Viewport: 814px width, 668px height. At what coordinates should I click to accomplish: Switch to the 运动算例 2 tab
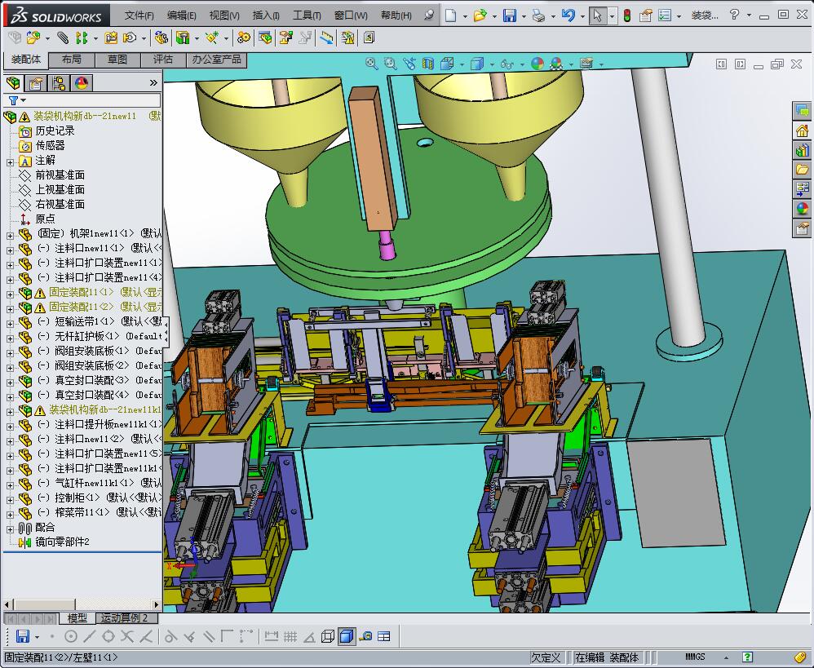tap(125, 618)
